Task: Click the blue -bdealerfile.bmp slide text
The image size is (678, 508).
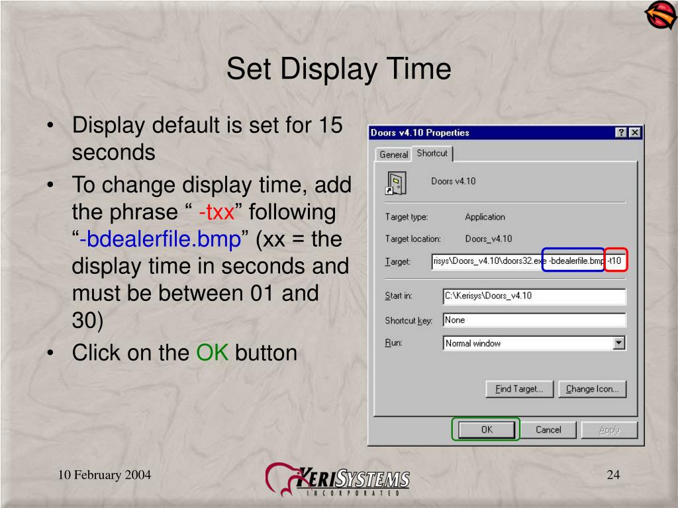Action: click(x=160, y=239)
